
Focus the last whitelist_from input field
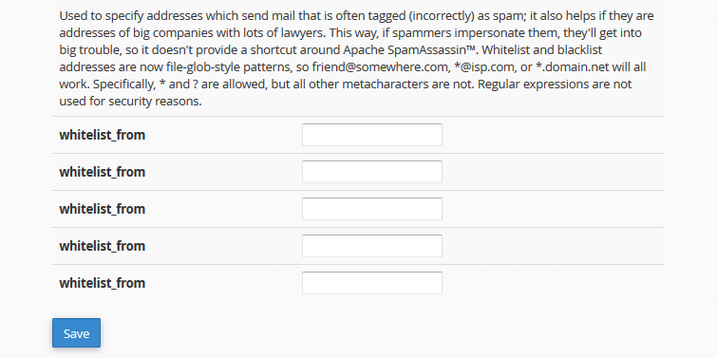[x=371, y=283]
